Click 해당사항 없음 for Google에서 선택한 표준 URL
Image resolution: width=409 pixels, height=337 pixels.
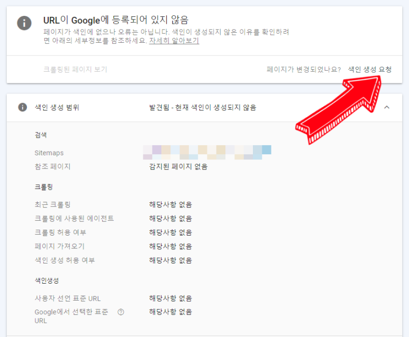click(x=170, y=312)
